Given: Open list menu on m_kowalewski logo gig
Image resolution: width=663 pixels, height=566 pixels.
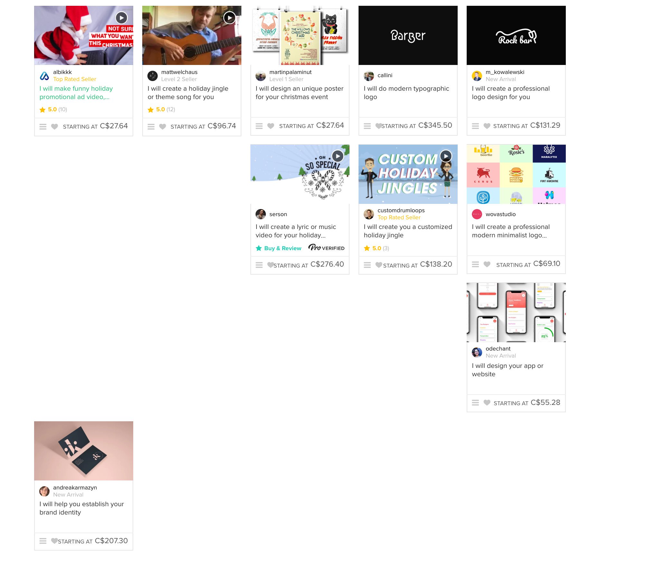Looking at the screenshot, I should pos(475,126).
